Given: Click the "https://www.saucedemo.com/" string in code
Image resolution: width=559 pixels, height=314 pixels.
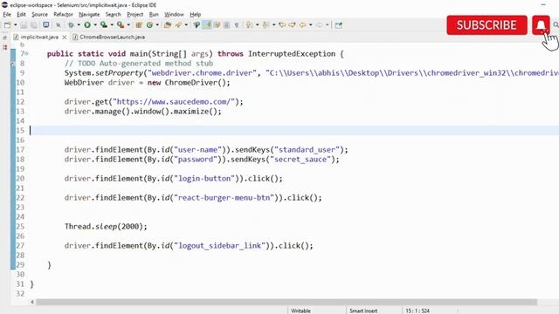Looking at the screenshot, I should click(x=174, y=102).
